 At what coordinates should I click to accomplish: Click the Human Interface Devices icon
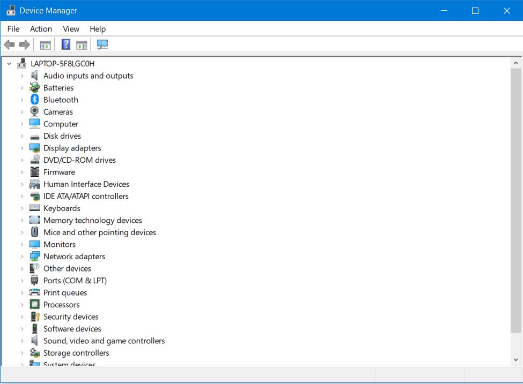[x=35, y=184]
